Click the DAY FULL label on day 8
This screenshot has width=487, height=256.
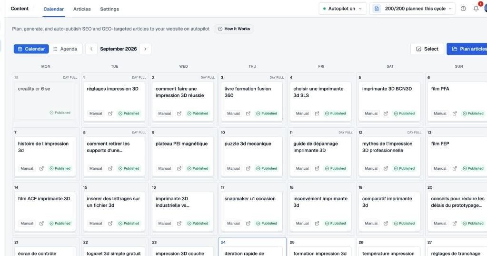(139, 133)
